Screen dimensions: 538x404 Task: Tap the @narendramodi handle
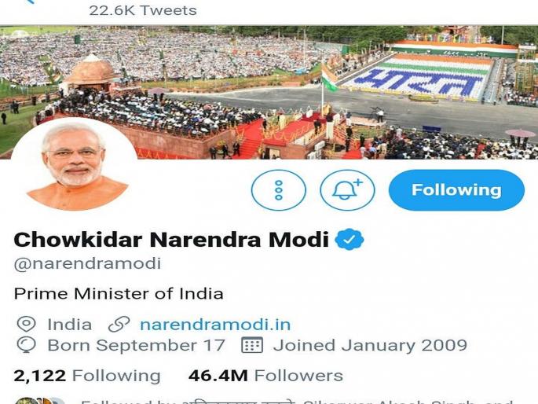(x=87, y=263)
